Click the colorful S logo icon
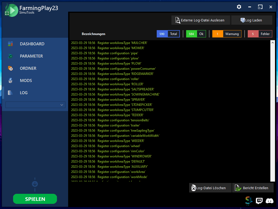 (x=249, y=201)
